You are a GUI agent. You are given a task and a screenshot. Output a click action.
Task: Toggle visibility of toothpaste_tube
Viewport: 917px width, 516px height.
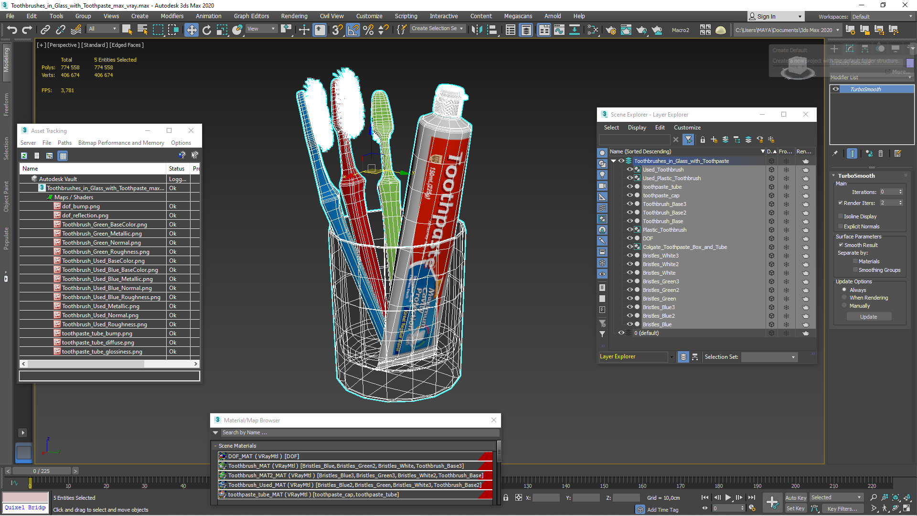pos(629,186)
